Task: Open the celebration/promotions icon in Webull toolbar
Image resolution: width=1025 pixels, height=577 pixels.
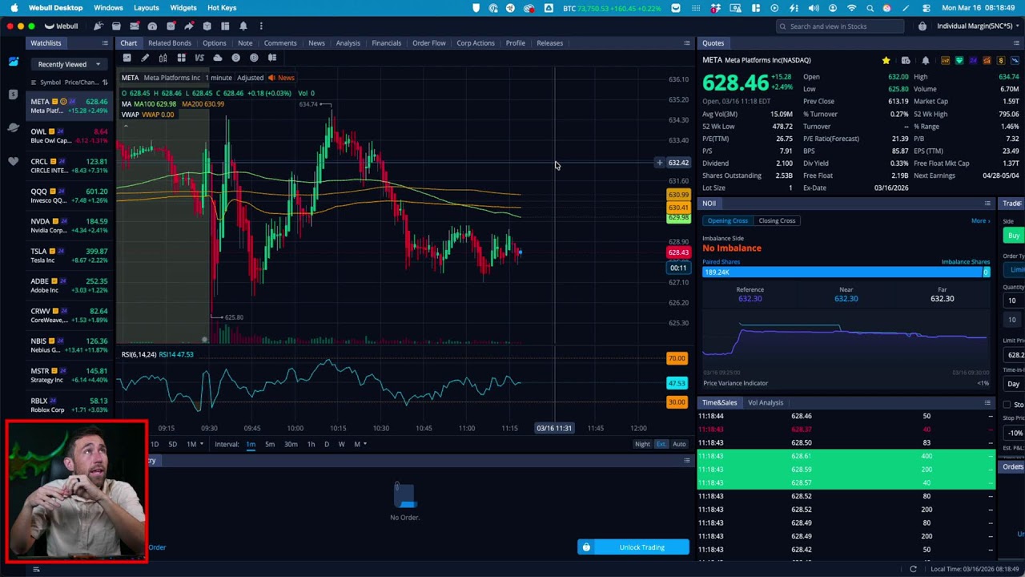Action: click(98, 26)
